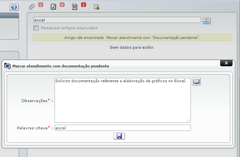This screenshot has height=157, width=240.
Task: Click the open book icon beside Observações
Action: [x=197, y=81]
